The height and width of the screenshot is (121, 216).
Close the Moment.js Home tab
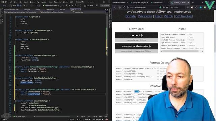[x=188, y=3]
